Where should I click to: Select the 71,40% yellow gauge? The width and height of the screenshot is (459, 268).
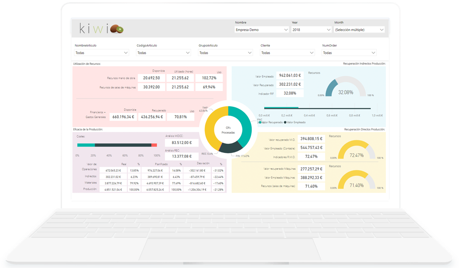(x=357, y=180)
